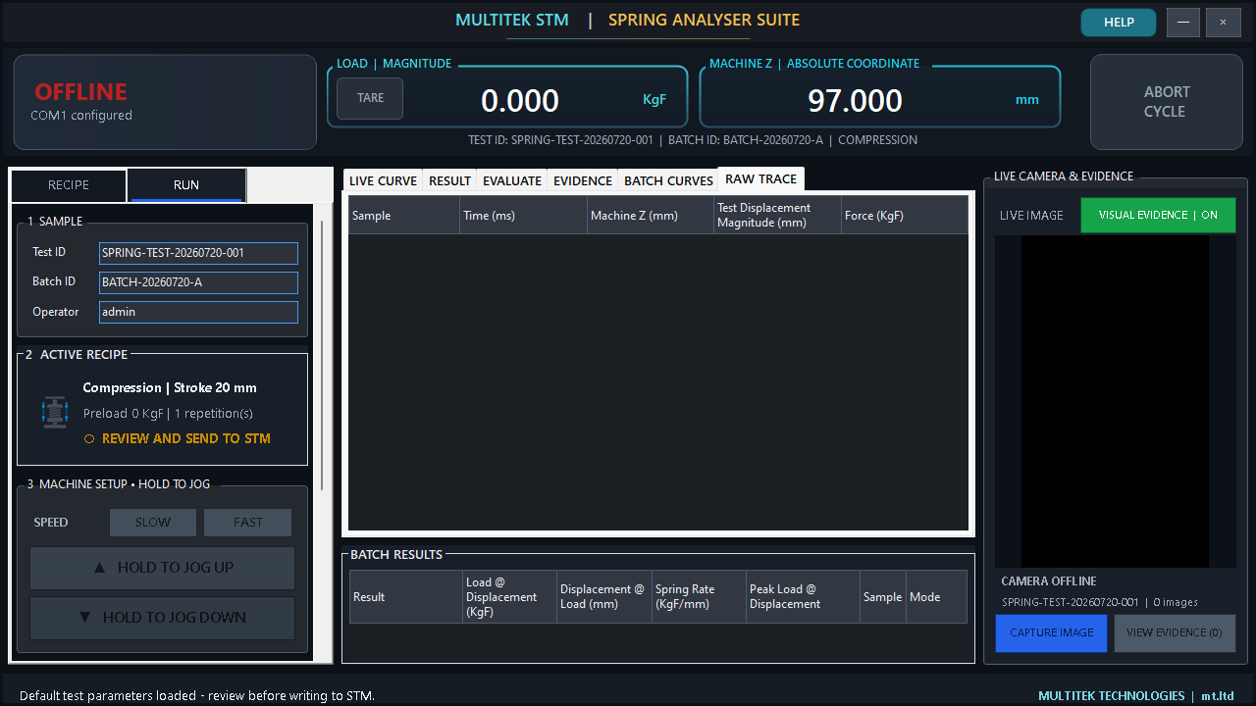
Task: Click the Batch ID input field
Action: pos(198,282)
